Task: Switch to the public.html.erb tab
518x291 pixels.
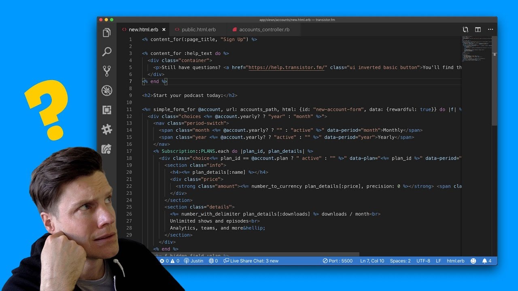Action: tap(198, 30)
